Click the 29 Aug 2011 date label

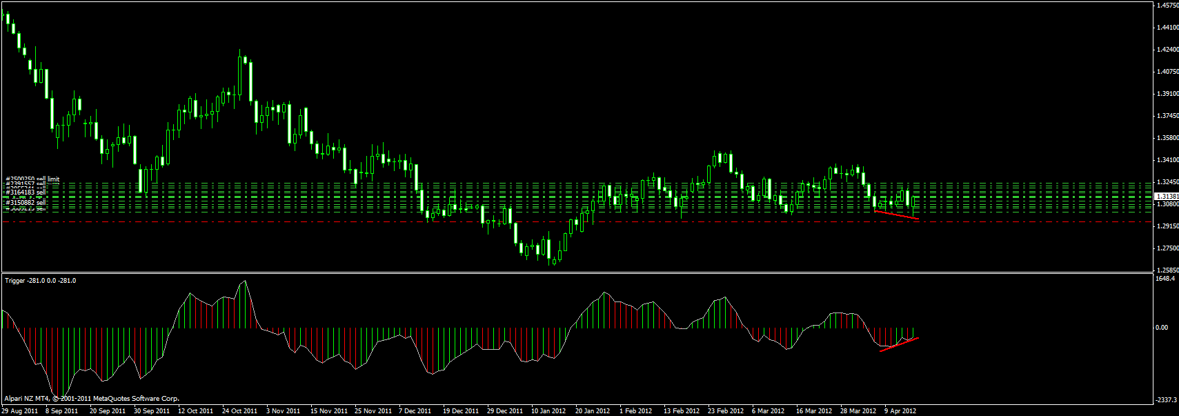point(20,411)
